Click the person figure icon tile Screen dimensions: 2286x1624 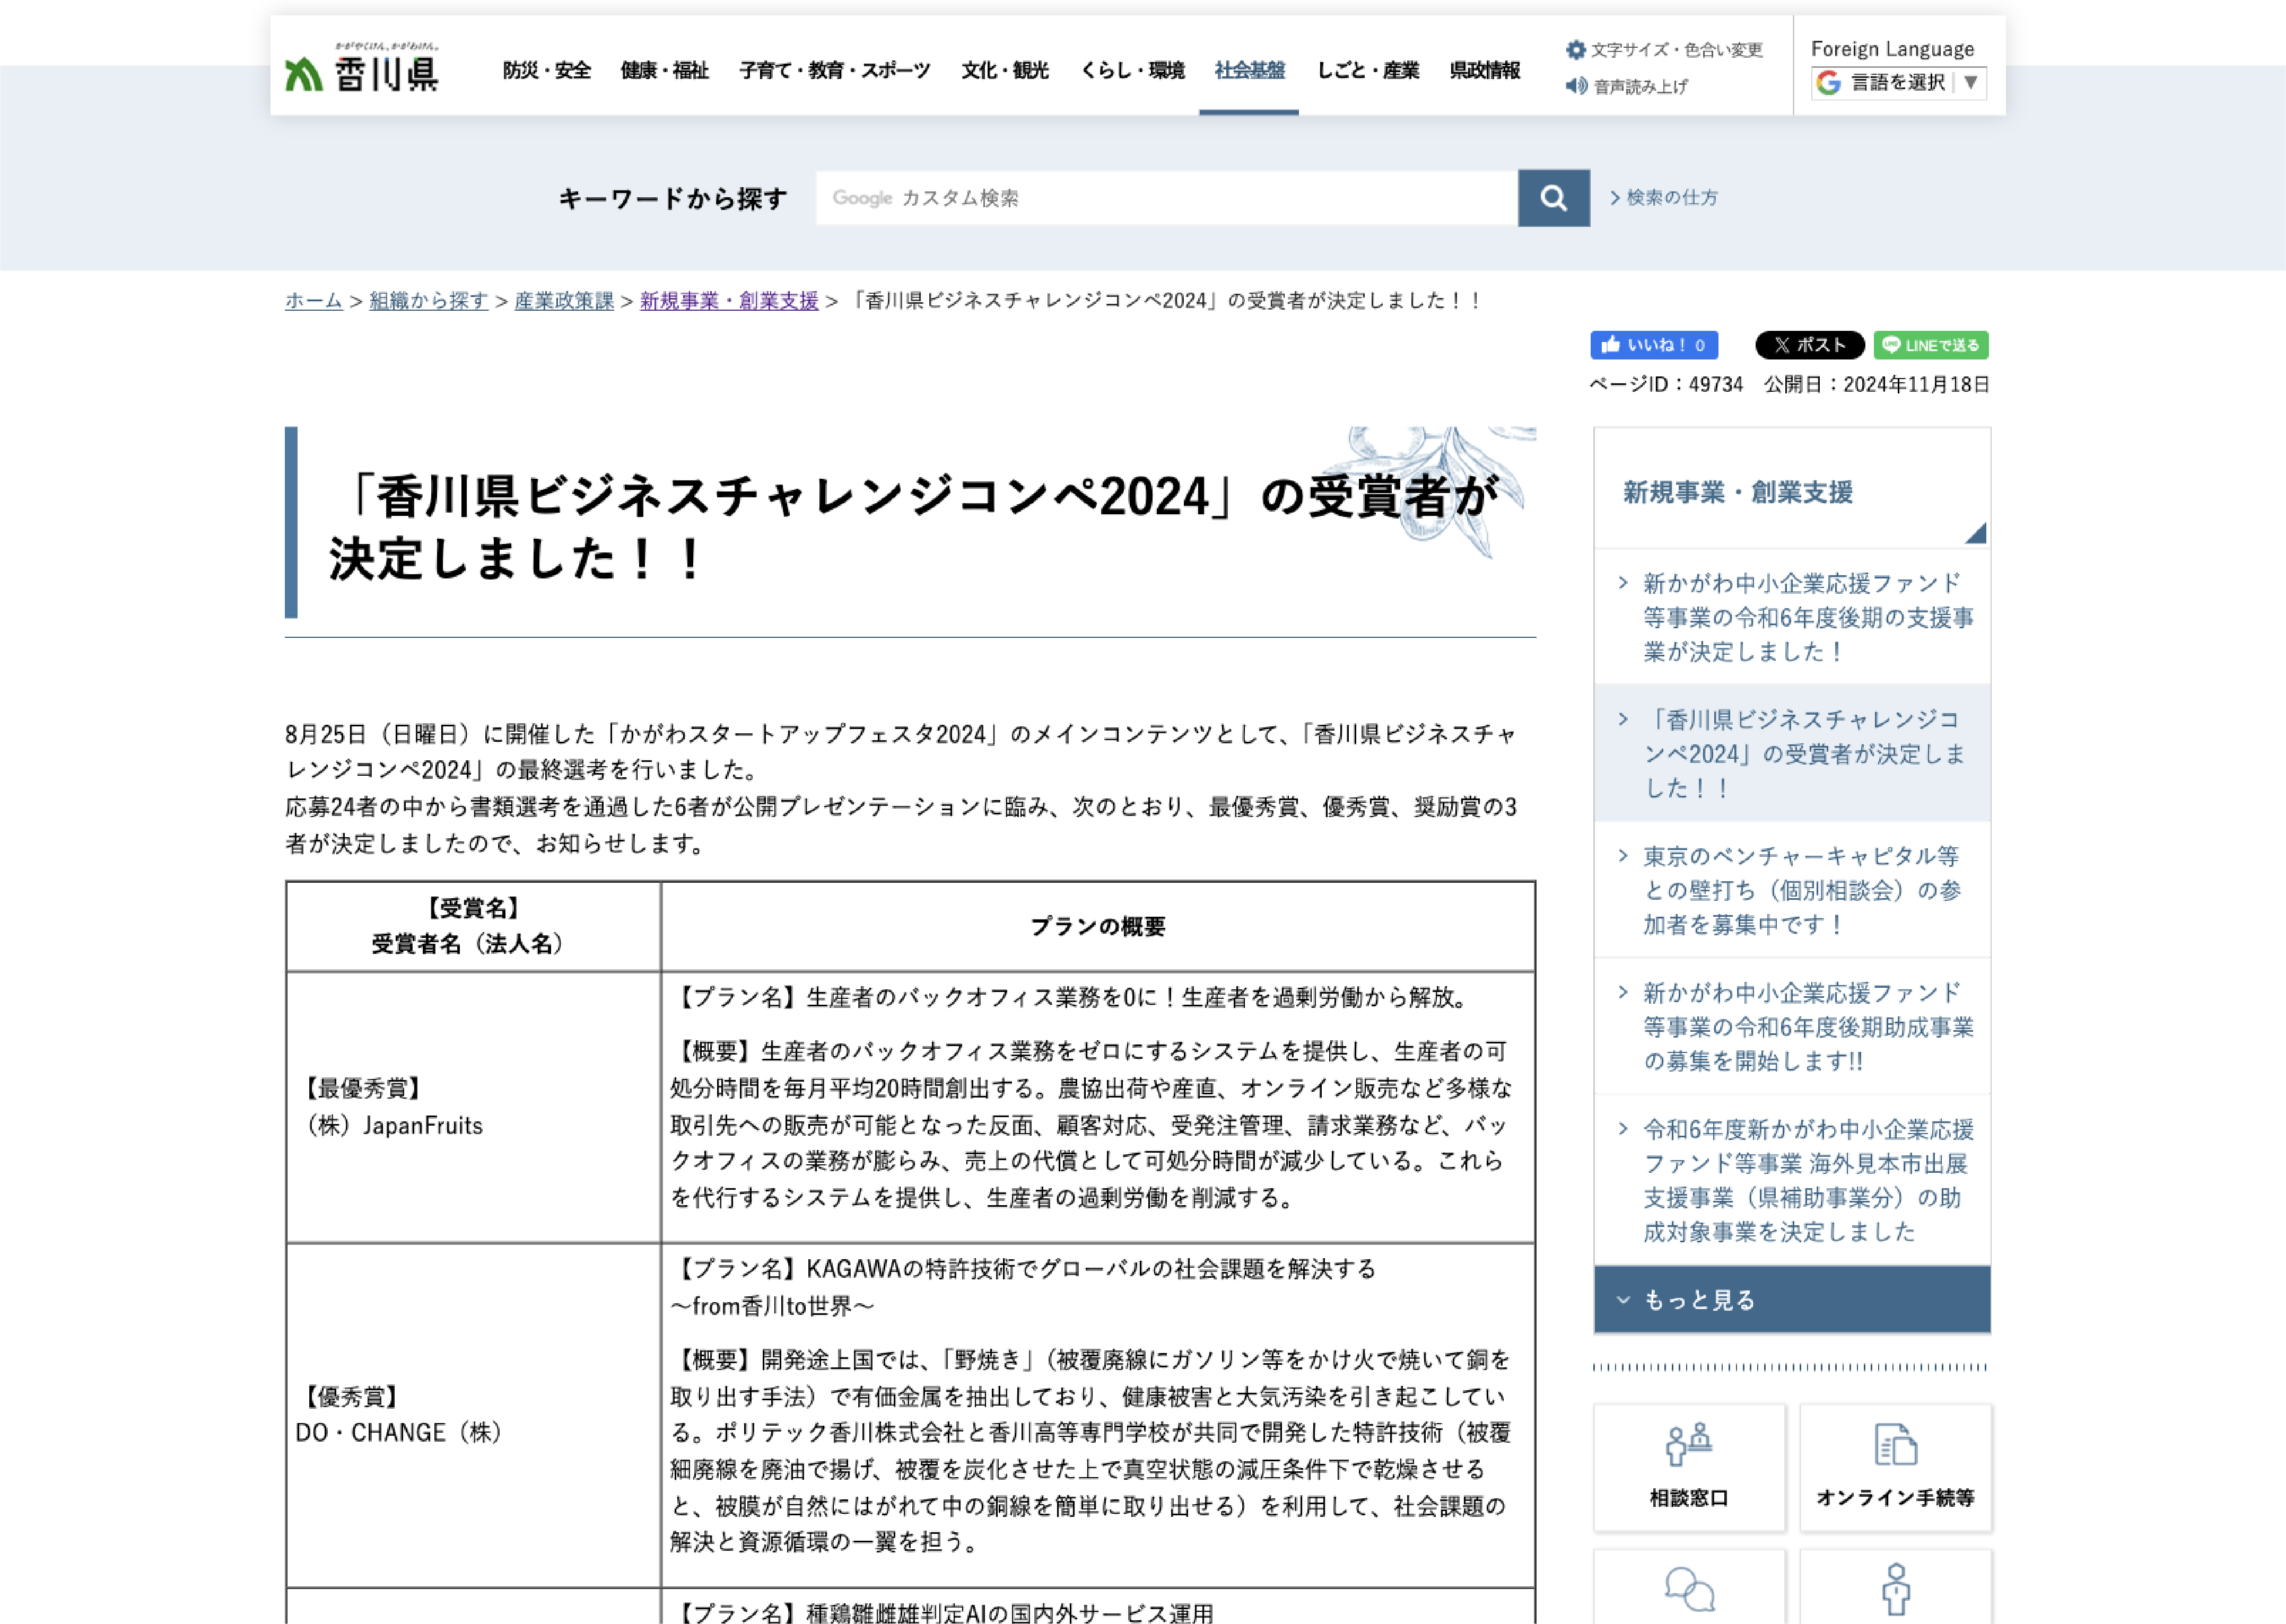pyautogui.click(x=1895, y=1587)
